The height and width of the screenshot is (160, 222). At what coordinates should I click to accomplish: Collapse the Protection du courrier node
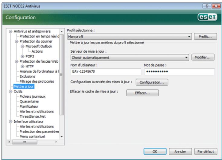click(16, 41)
